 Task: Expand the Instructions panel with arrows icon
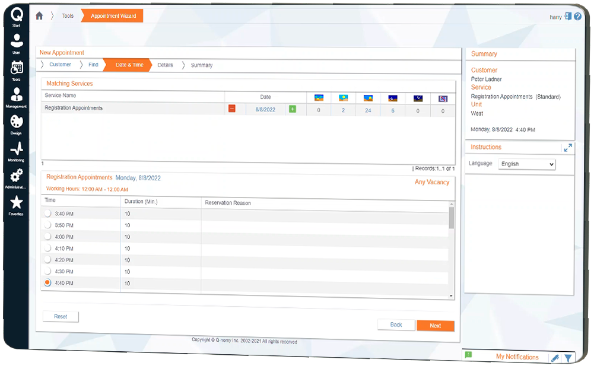(567, 148)
